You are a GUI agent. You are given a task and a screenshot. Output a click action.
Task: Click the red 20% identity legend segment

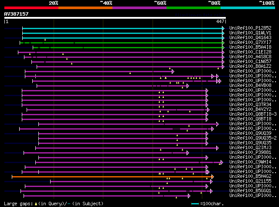pyautogui.click(x=31, y=8)
